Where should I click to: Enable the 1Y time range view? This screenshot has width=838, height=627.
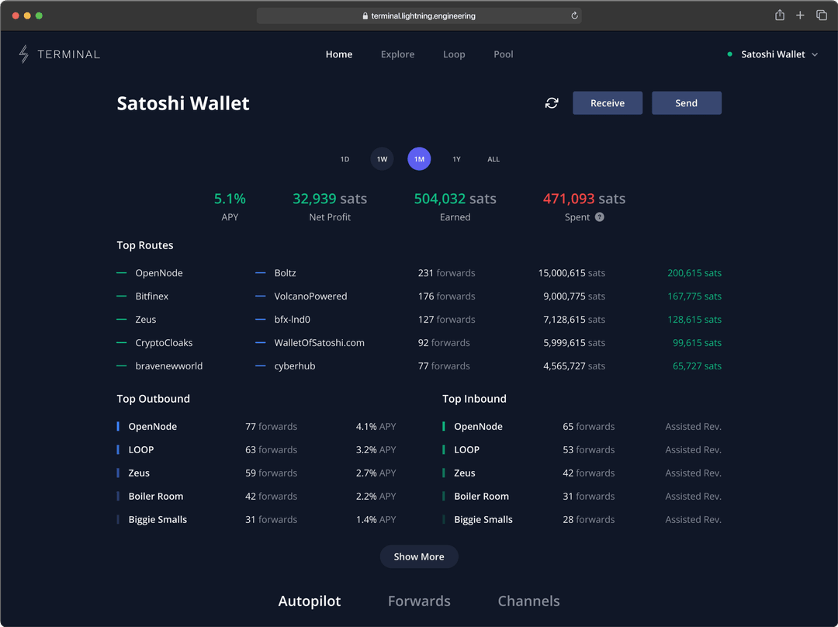tap(456, 158)
